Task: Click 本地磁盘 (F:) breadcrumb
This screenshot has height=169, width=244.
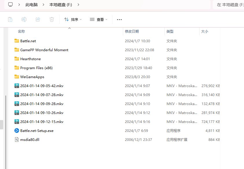Action: 61,5
